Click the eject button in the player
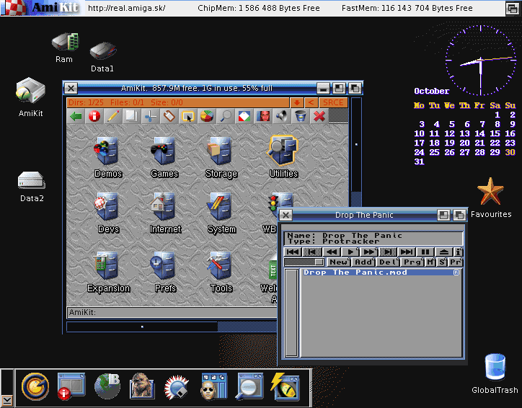This screenshot has width=522, height=408. (x=443, y=252)
